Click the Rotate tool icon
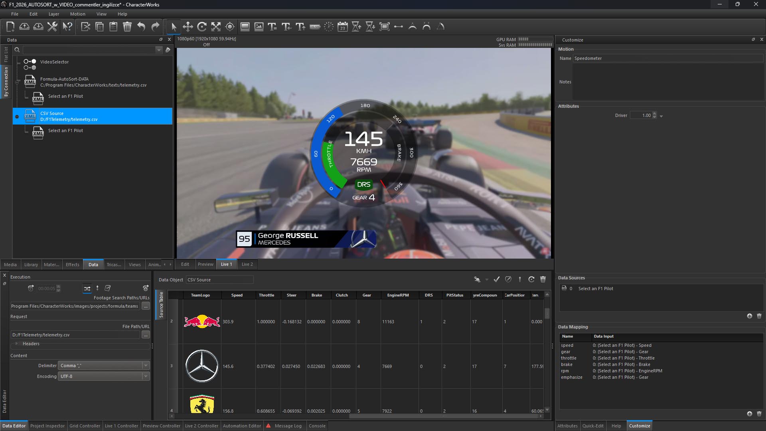The height and width of the screenshot is (431, 766). point(202,27)
